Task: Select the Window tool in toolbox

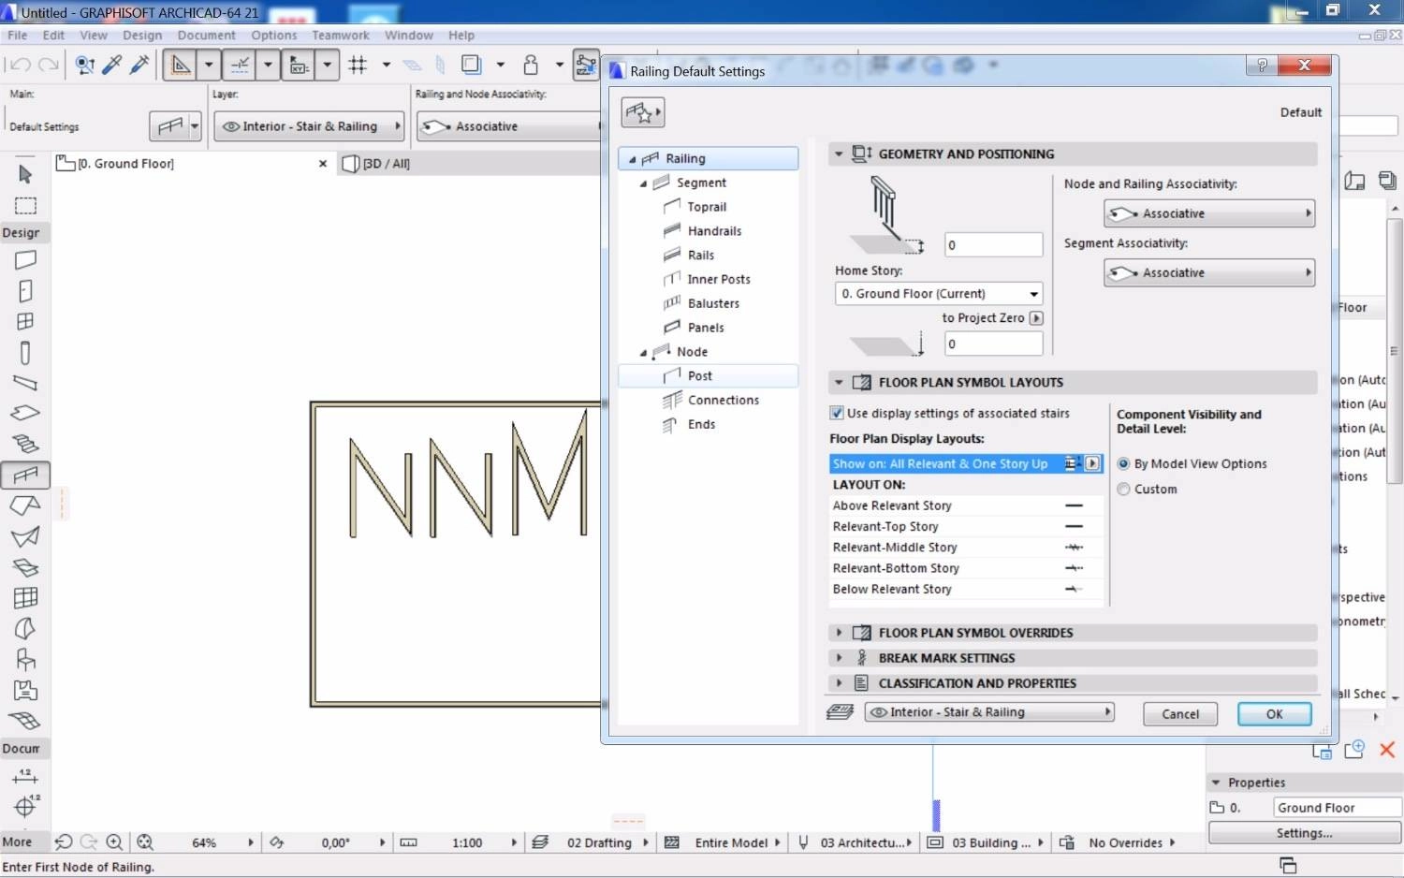Action: (25, 321)
